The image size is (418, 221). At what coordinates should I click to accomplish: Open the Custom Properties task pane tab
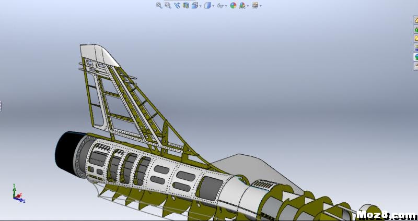(x=415, y=66)
